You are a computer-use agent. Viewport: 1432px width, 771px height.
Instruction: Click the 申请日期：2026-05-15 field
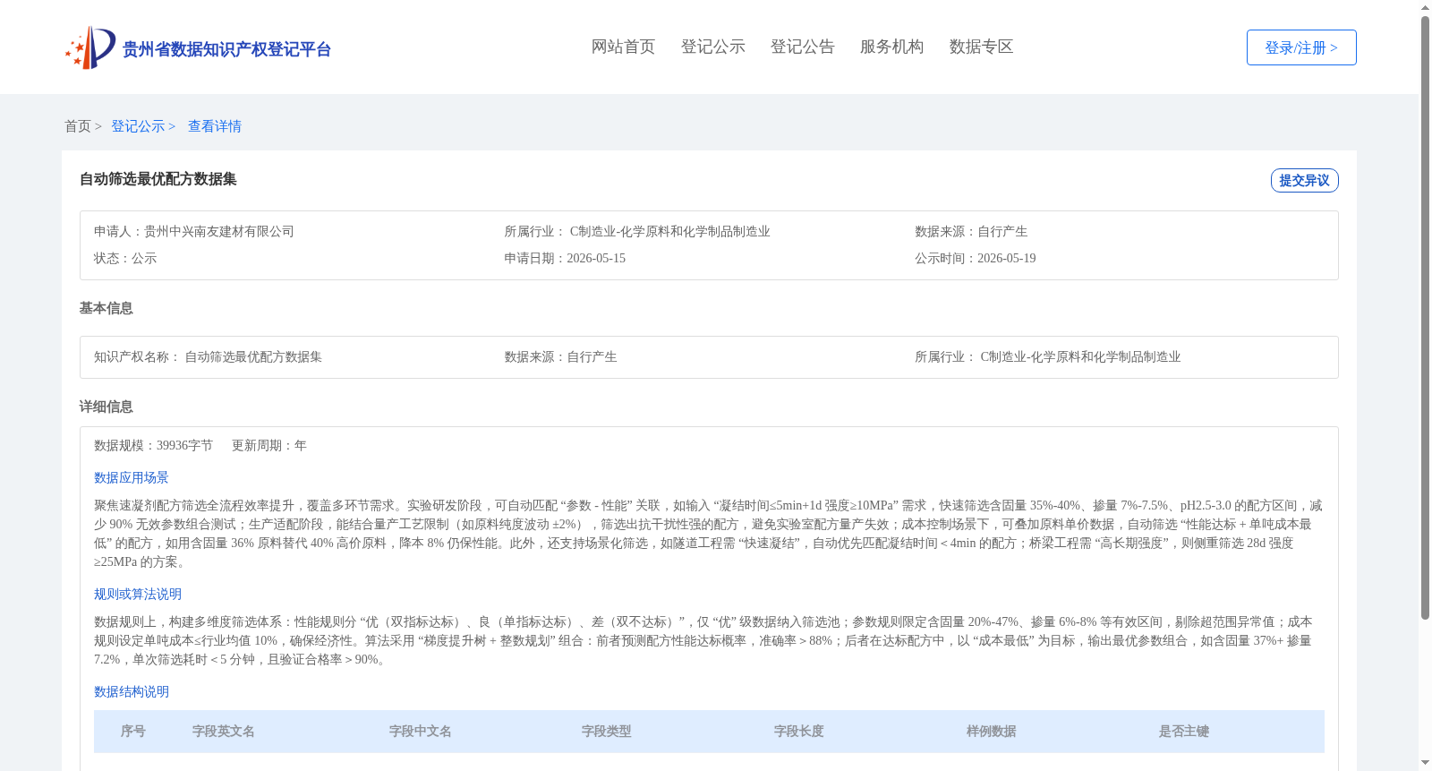[565, 258]
